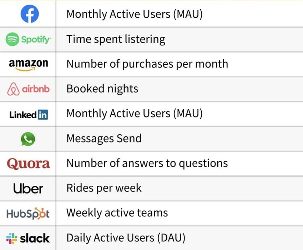303x250 pixels.
Task: Click LinkedIn's "Monthly Active Users (MAU)" text
Action: click(135, 114)
